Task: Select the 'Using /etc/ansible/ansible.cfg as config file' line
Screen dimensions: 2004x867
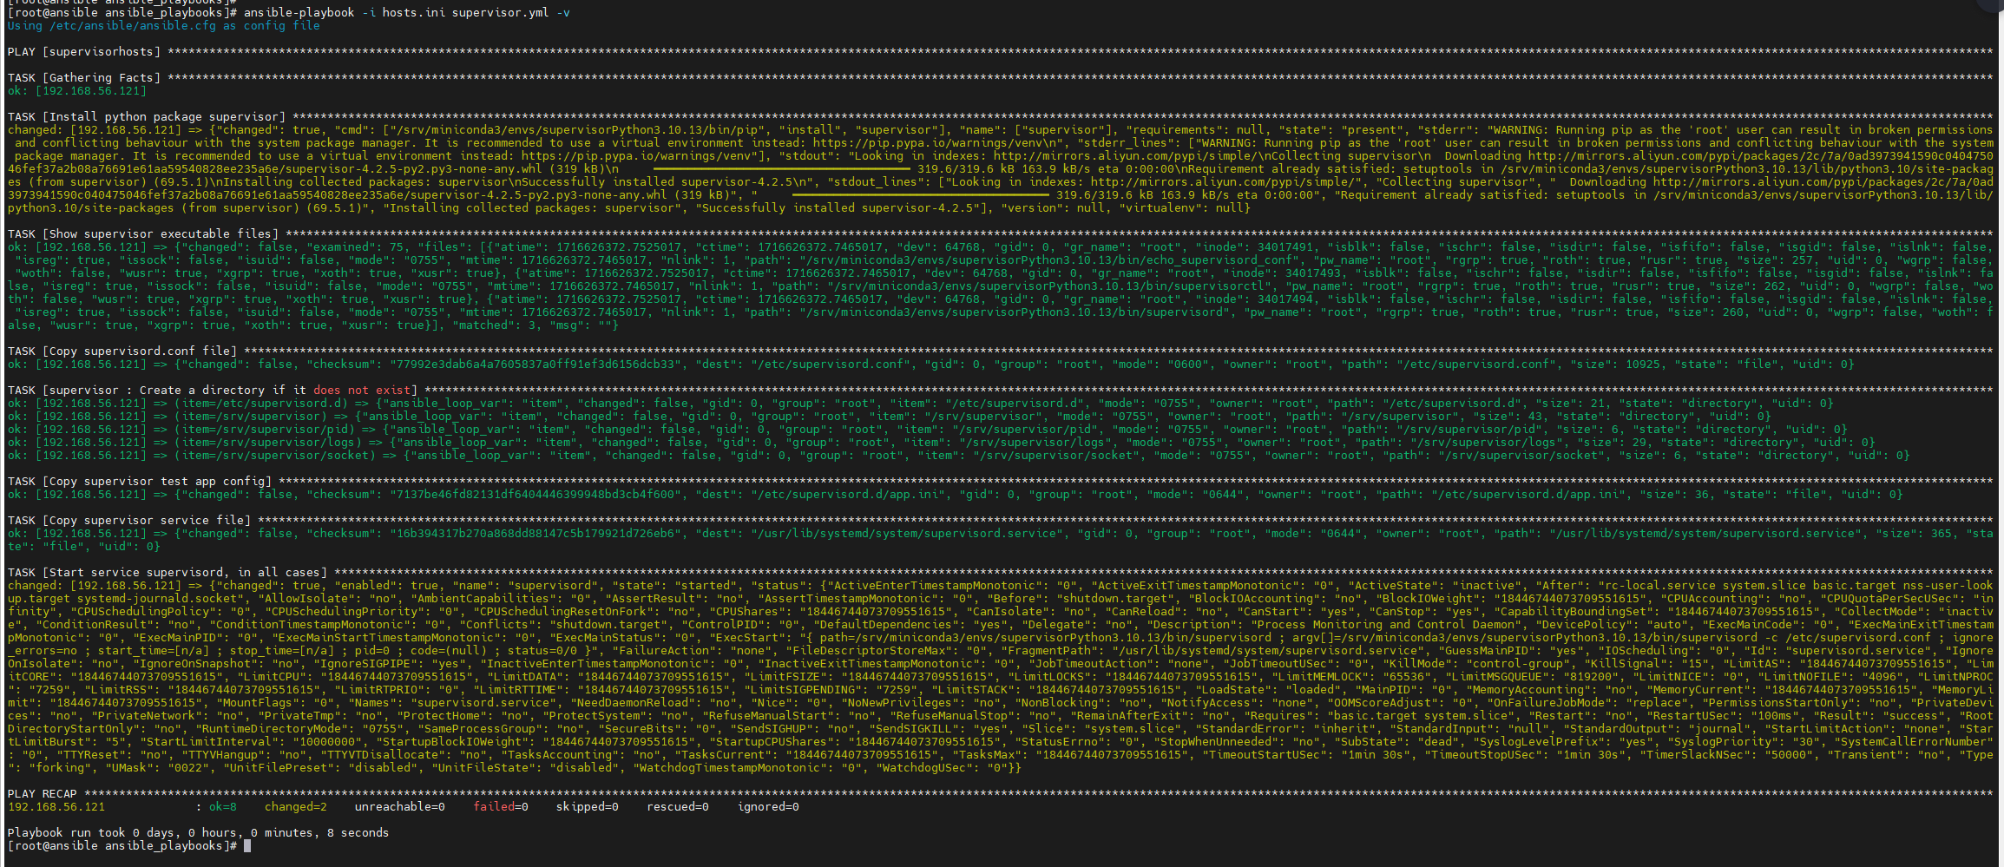Action: pyautogui.click(x=163, y=26)
